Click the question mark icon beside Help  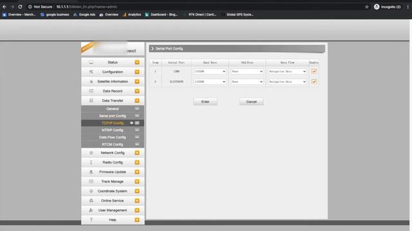click(91, 219)
